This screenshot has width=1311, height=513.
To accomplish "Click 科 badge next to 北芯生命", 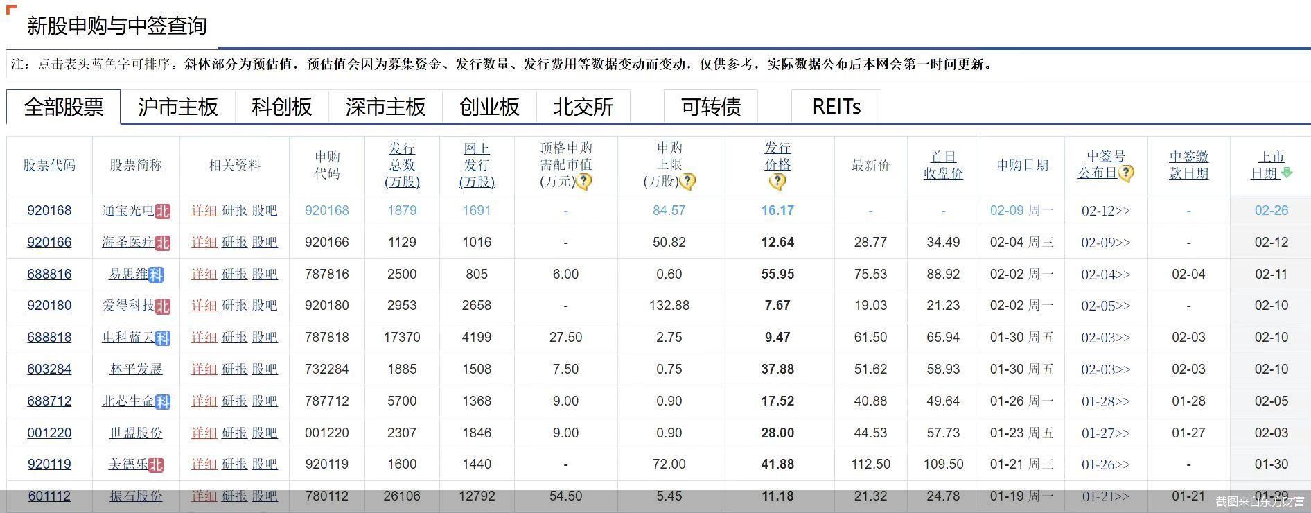I will [x=163, y=401].
